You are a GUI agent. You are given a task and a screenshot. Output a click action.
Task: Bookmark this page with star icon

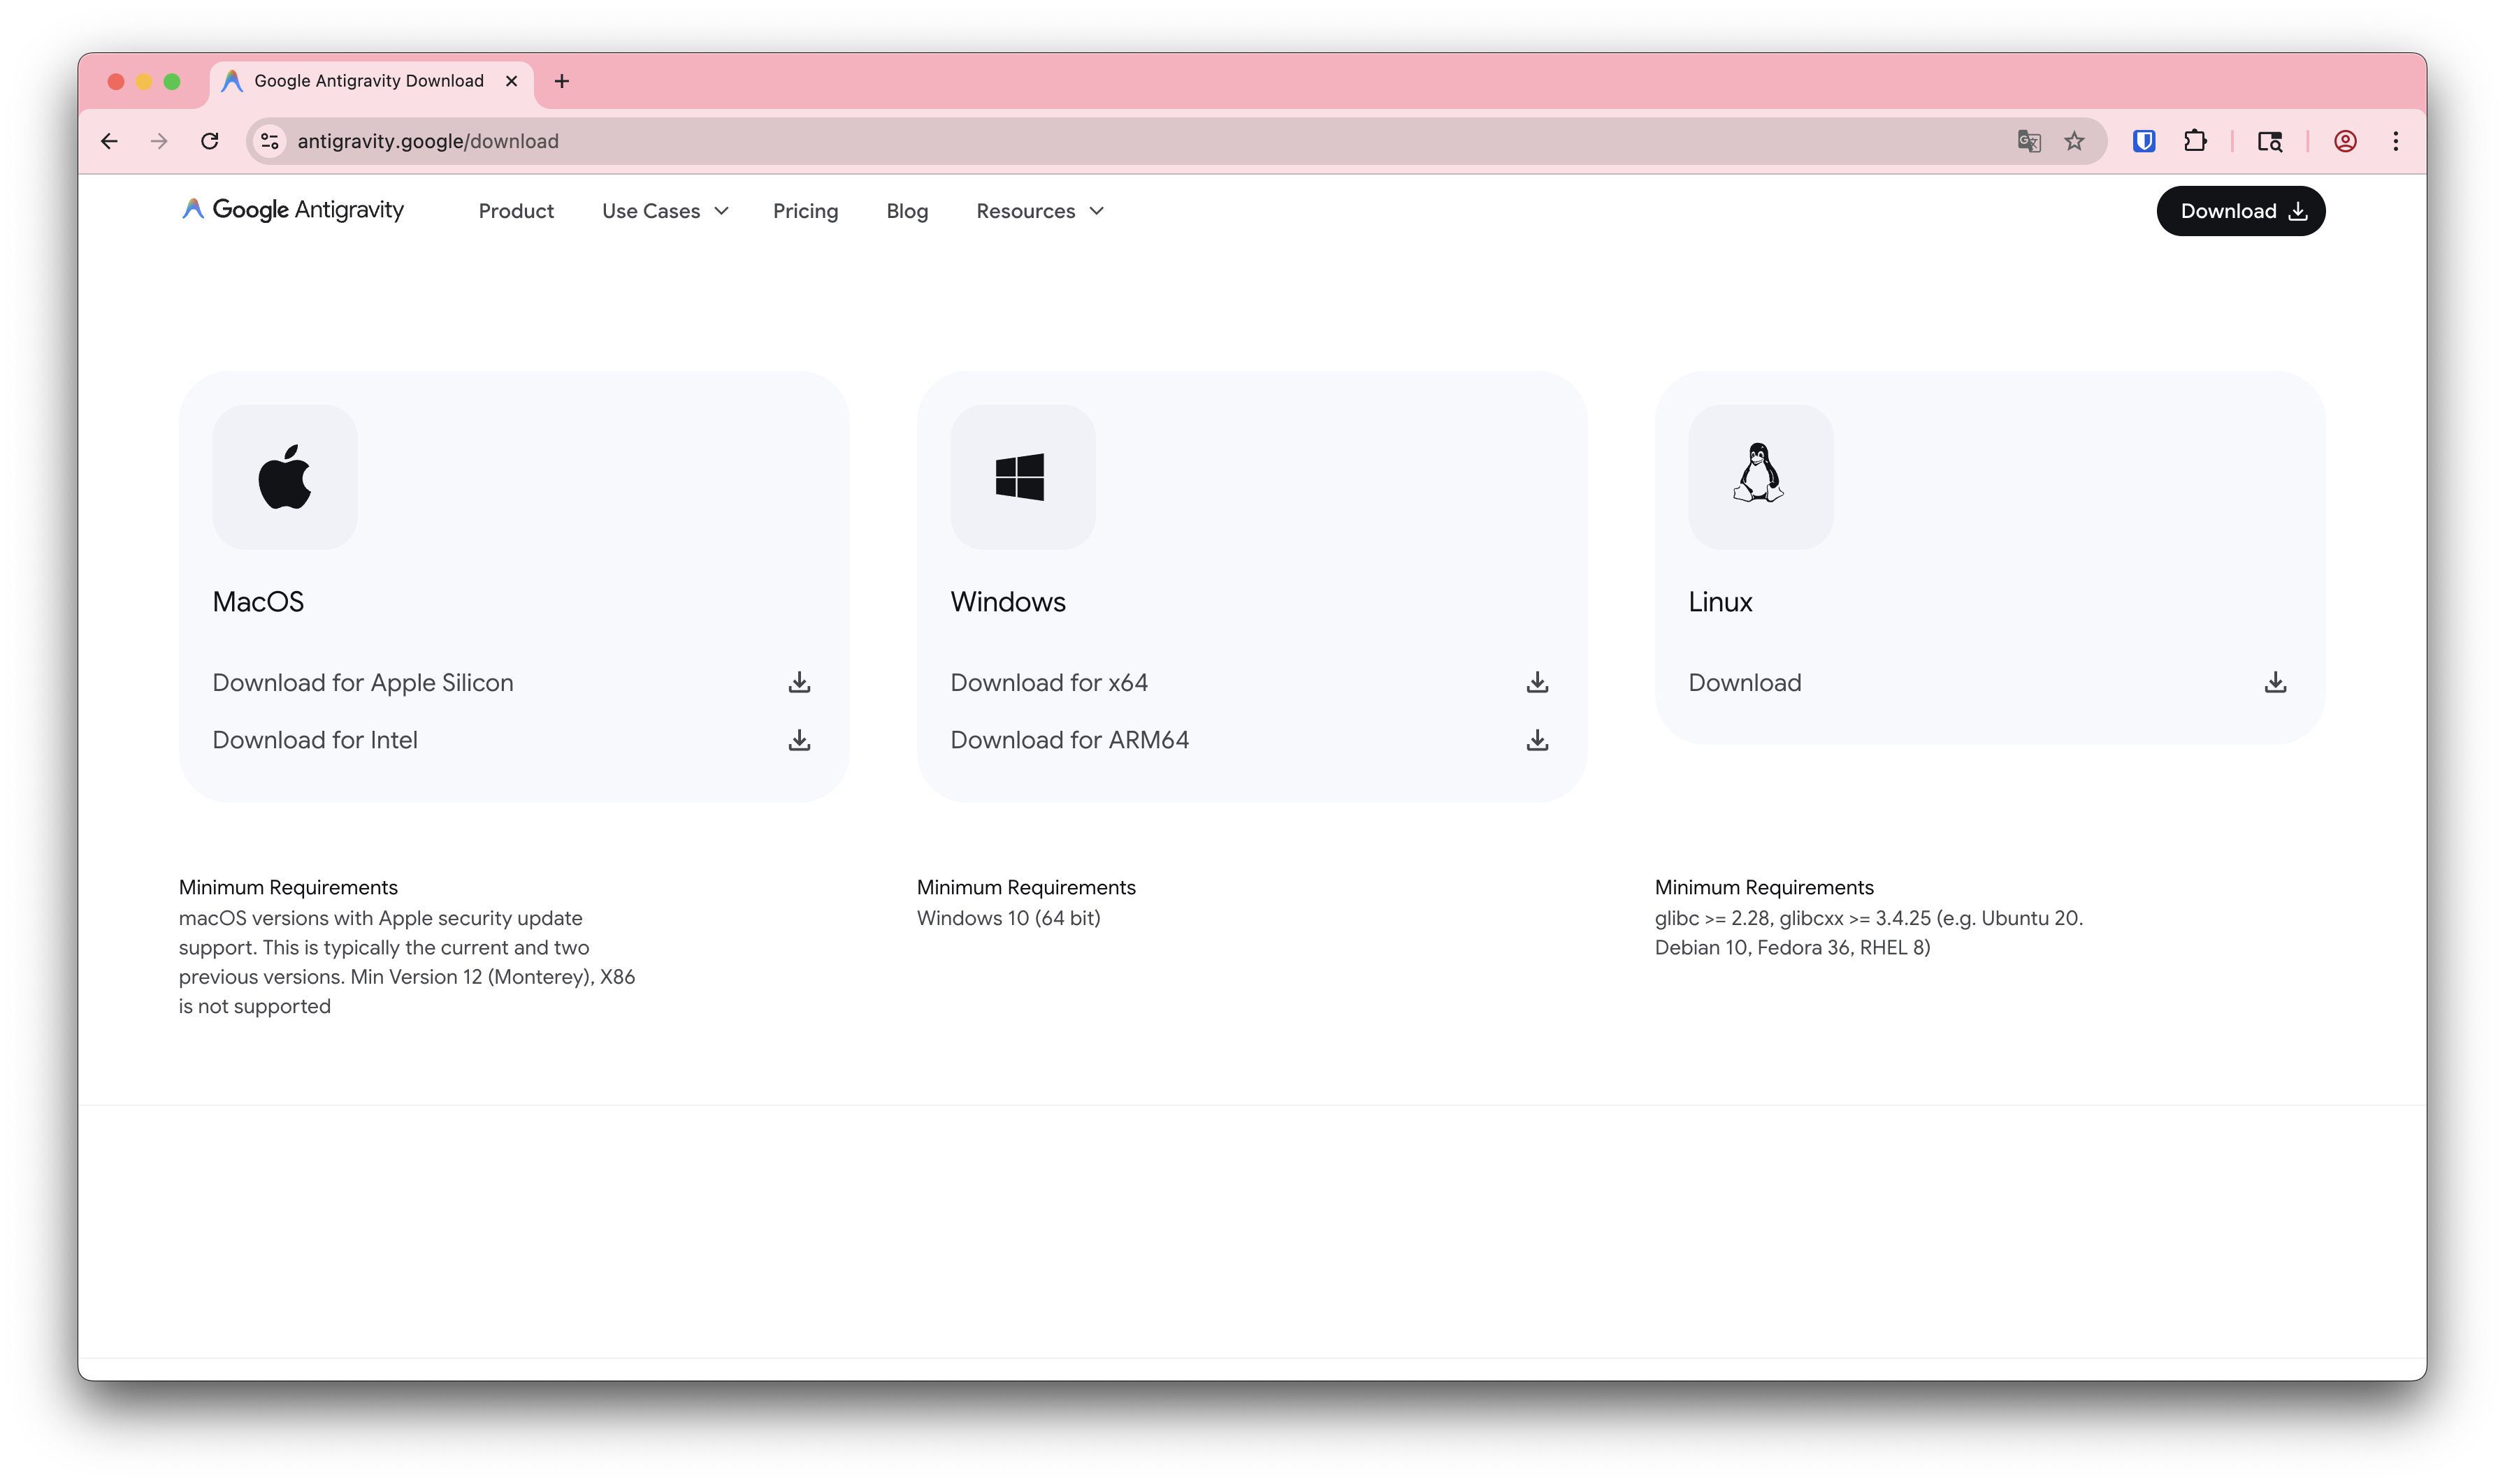click(x=2074, y=141)
